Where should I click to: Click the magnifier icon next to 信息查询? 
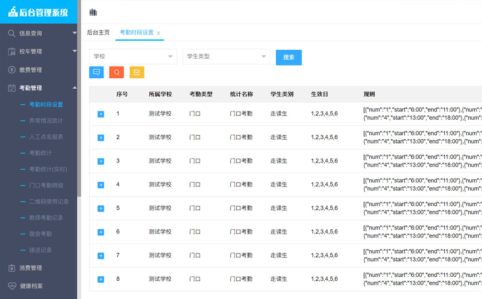coord(12,33)
